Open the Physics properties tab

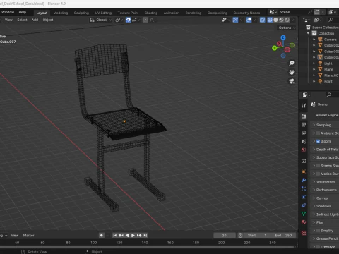point(304,197)
